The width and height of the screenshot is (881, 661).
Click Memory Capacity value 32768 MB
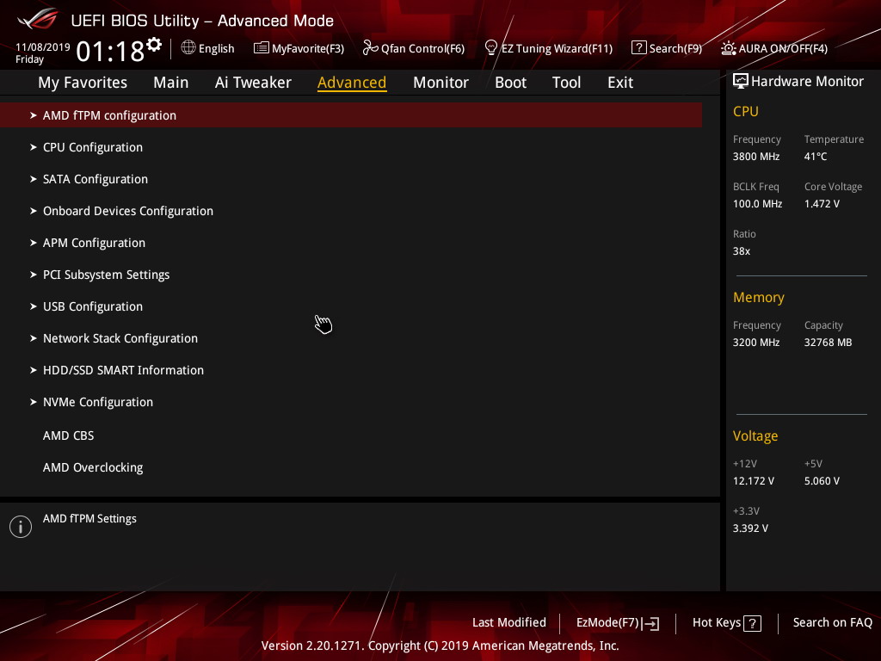[828, 343]
